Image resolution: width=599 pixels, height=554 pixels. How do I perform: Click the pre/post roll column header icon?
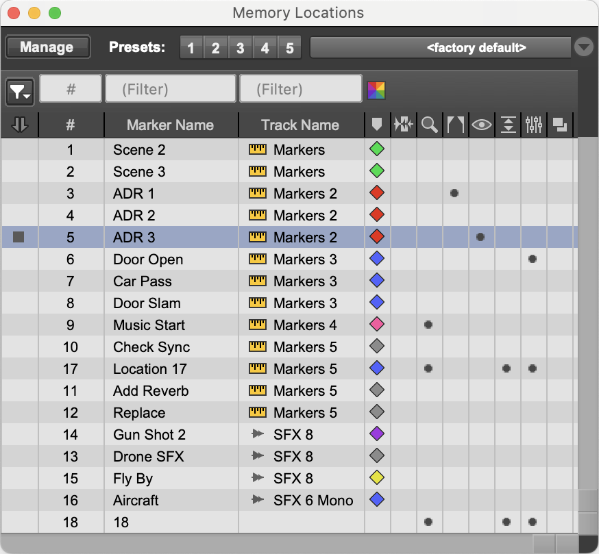coord(455,125)
